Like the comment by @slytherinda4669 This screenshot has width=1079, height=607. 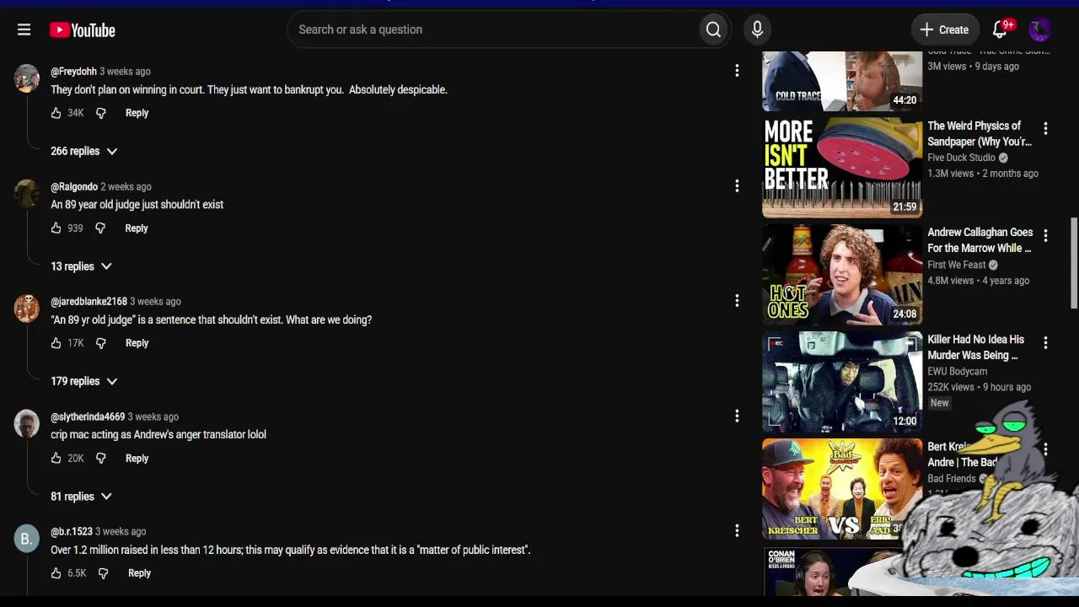[56, 459]
